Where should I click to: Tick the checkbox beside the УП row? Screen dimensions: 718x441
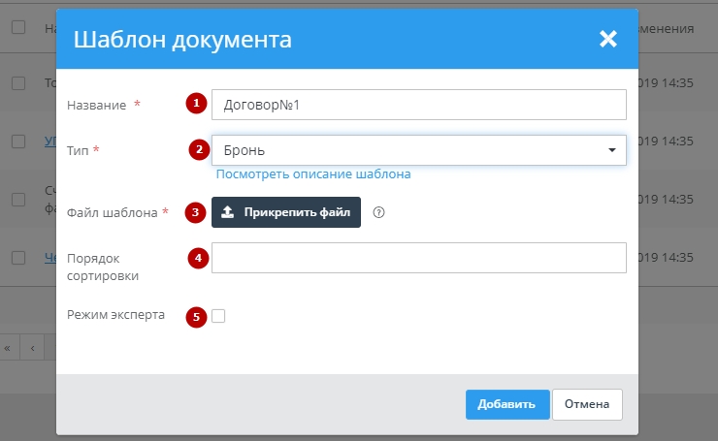point(18,142)
